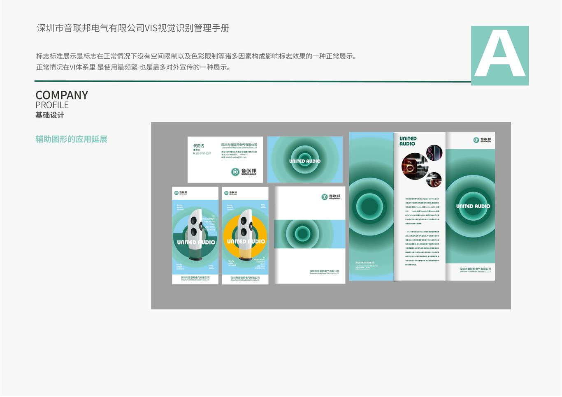
Task: Click "UNITED AUDIO" text on the green poster
Action: [196, 242]
